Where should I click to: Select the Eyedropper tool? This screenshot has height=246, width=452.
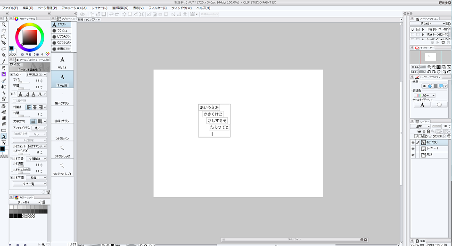4,61
